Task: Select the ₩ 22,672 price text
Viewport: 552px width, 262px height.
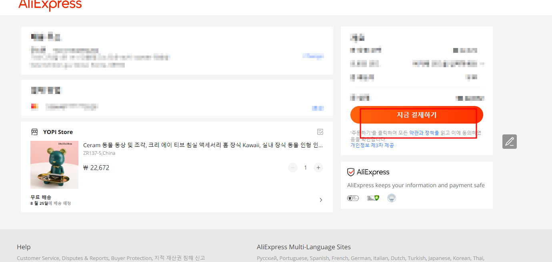Action: point(96,168)
